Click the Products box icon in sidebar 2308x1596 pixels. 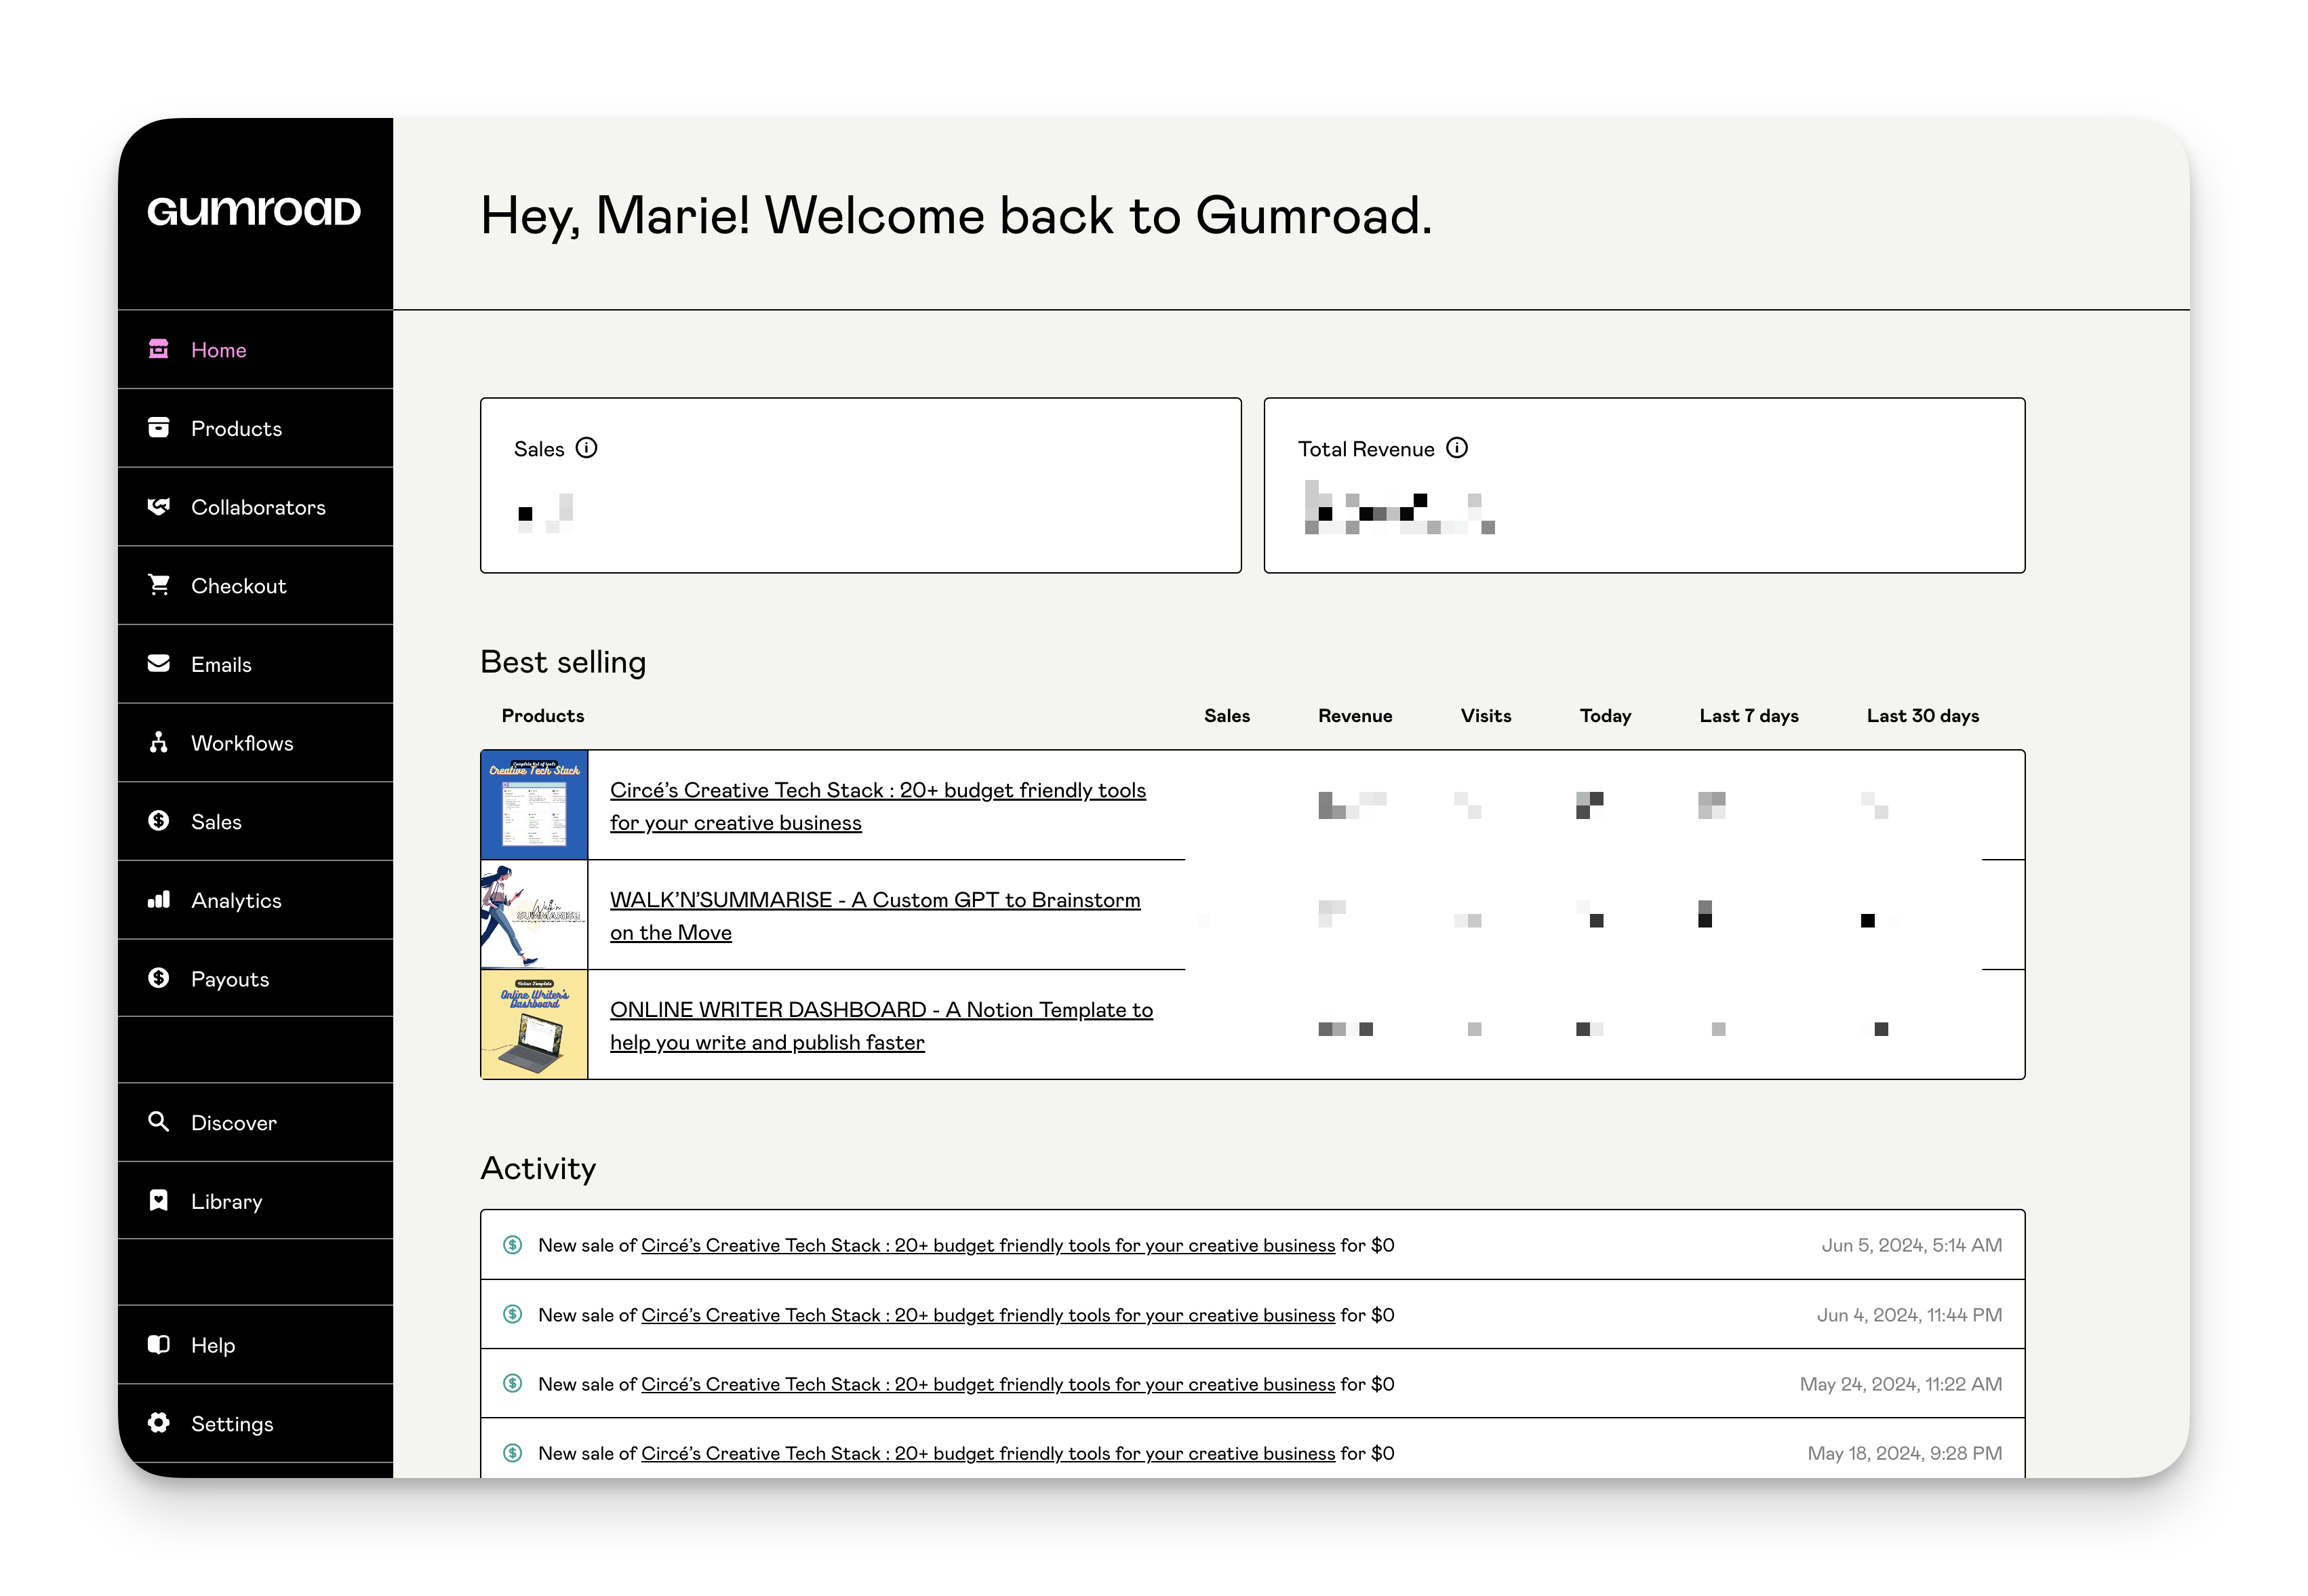tap(159, 428)
